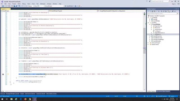Click the Sign in link
Image resolution: width=180 pixels, height=101 pixels.
(x=174, y=4)
